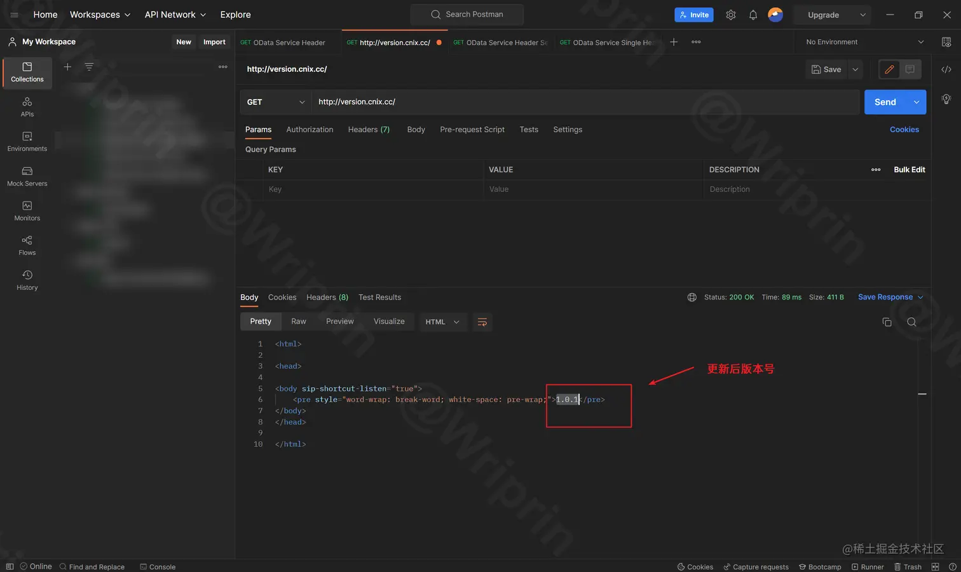Focus the Search Postman box
This screenshot has height=572, width=961.
coord(467,15)
